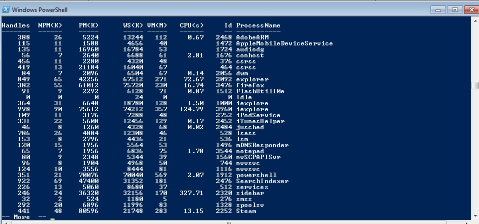Click the Windows PowerShell window title text
The height and width of the screenshot is (224, 479).
(39, 10)
